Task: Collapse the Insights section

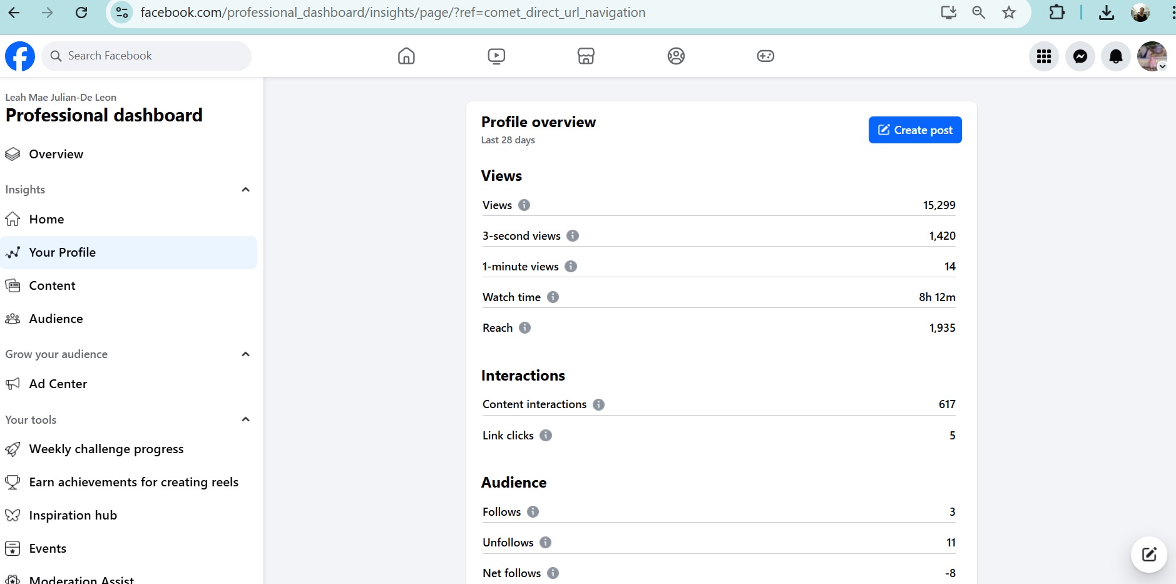Action: (x=245, y=190)
